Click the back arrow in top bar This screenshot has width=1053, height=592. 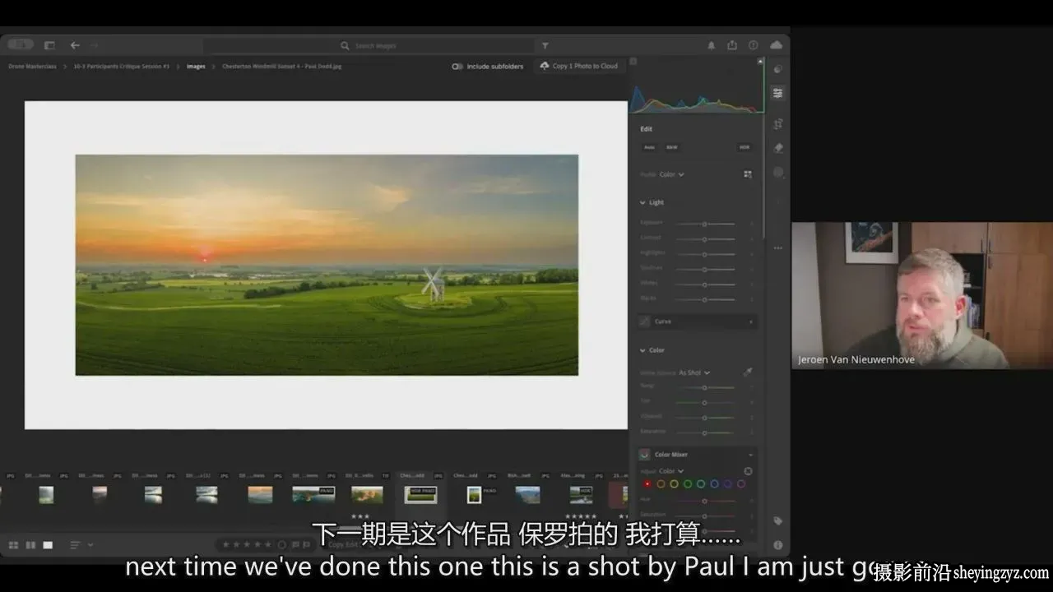click(x=75, y=45)
